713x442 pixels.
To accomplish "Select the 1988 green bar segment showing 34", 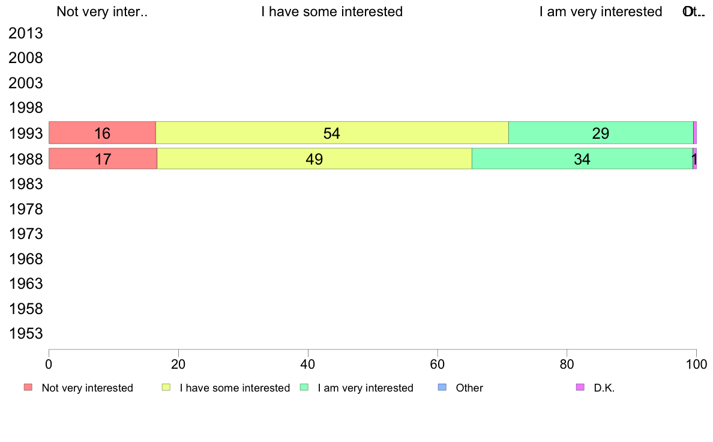I will (x=582, y=159).
